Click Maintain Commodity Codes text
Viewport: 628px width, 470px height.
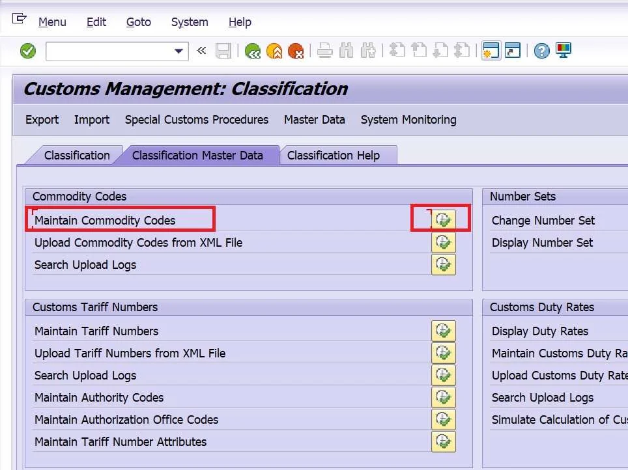pyautogui.click(x=105, y=221)
